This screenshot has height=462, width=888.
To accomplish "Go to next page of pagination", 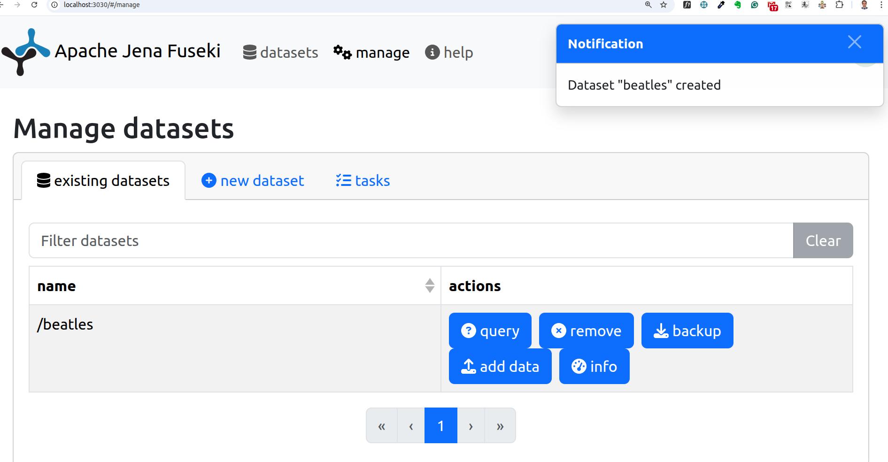I will [471, 426].
